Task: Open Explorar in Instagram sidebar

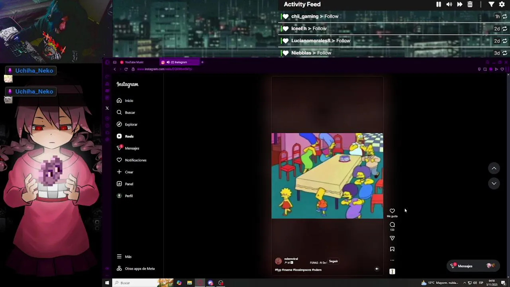Action: click(127, 125)
